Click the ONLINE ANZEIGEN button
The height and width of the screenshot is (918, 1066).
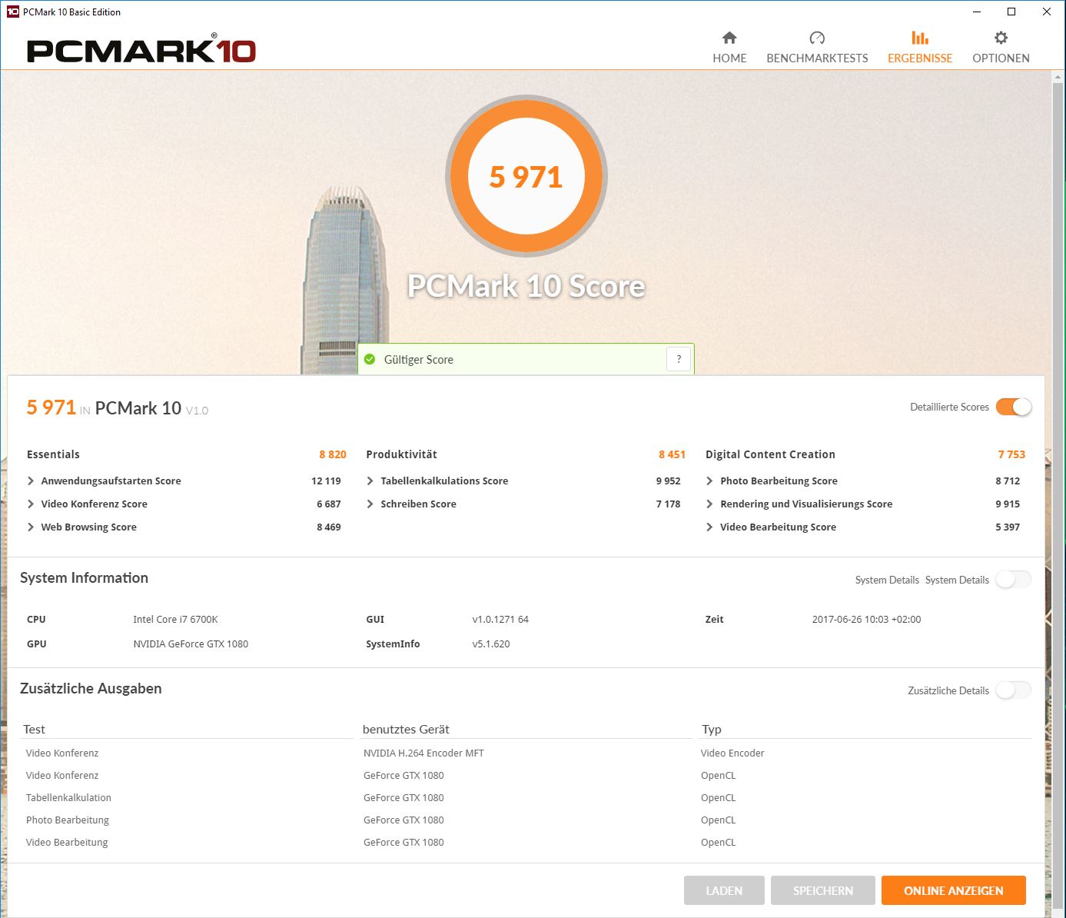[954, 890]
